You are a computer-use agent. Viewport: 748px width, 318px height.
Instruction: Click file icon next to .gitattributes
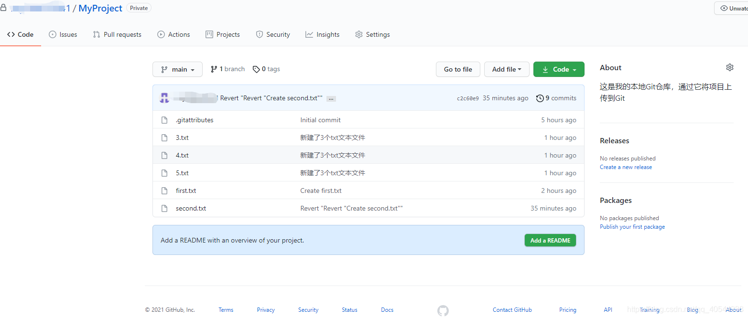(x=164, y=120)
